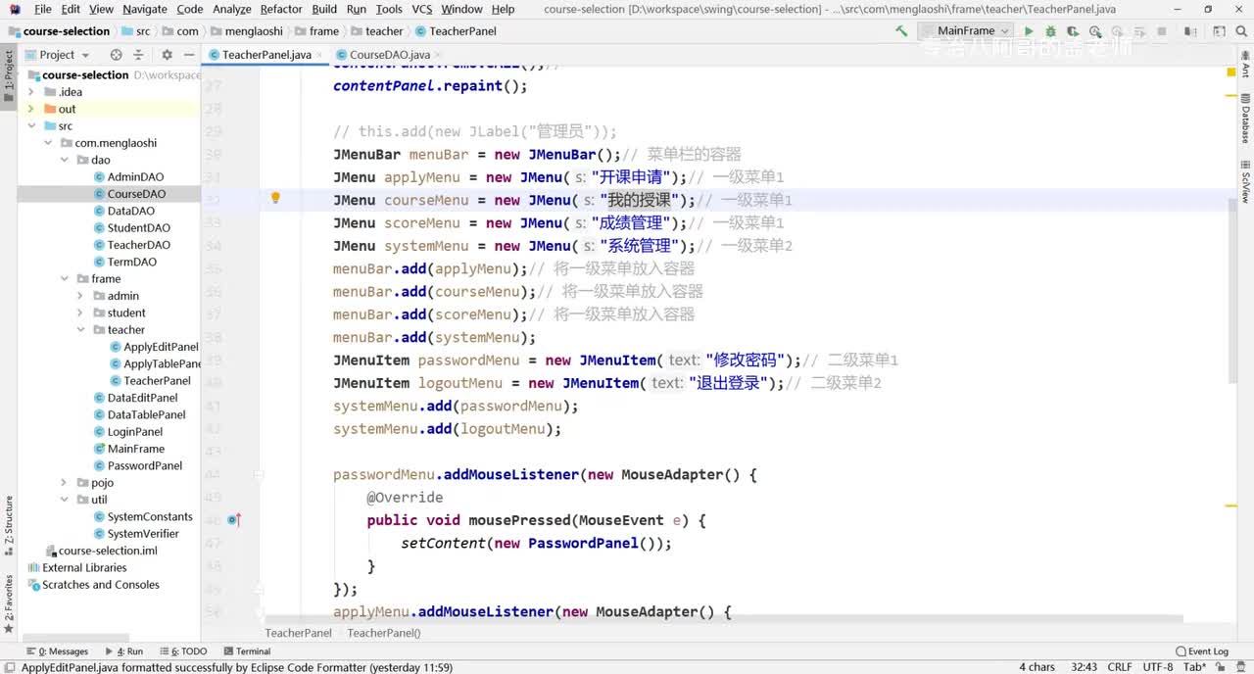Viewport: 1254px width, 674px height.
Task: Expand the .idea folder
Action: (x=32, y=92)
